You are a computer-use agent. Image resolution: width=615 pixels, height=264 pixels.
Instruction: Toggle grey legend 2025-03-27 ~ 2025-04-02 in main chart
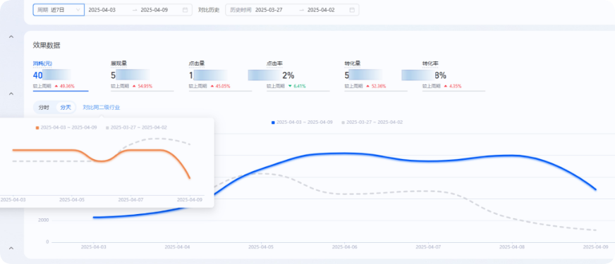click(x=372, y=122)
